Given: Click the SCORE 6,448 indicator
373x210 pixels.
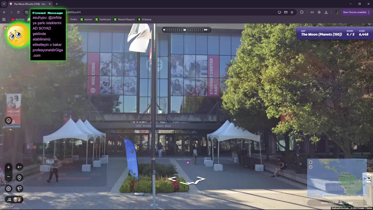Looking at the screenshot, I should [363, 33].
